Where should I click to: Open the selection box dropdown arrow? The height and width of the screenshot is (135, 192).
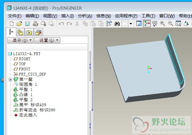tap(131, 24)
